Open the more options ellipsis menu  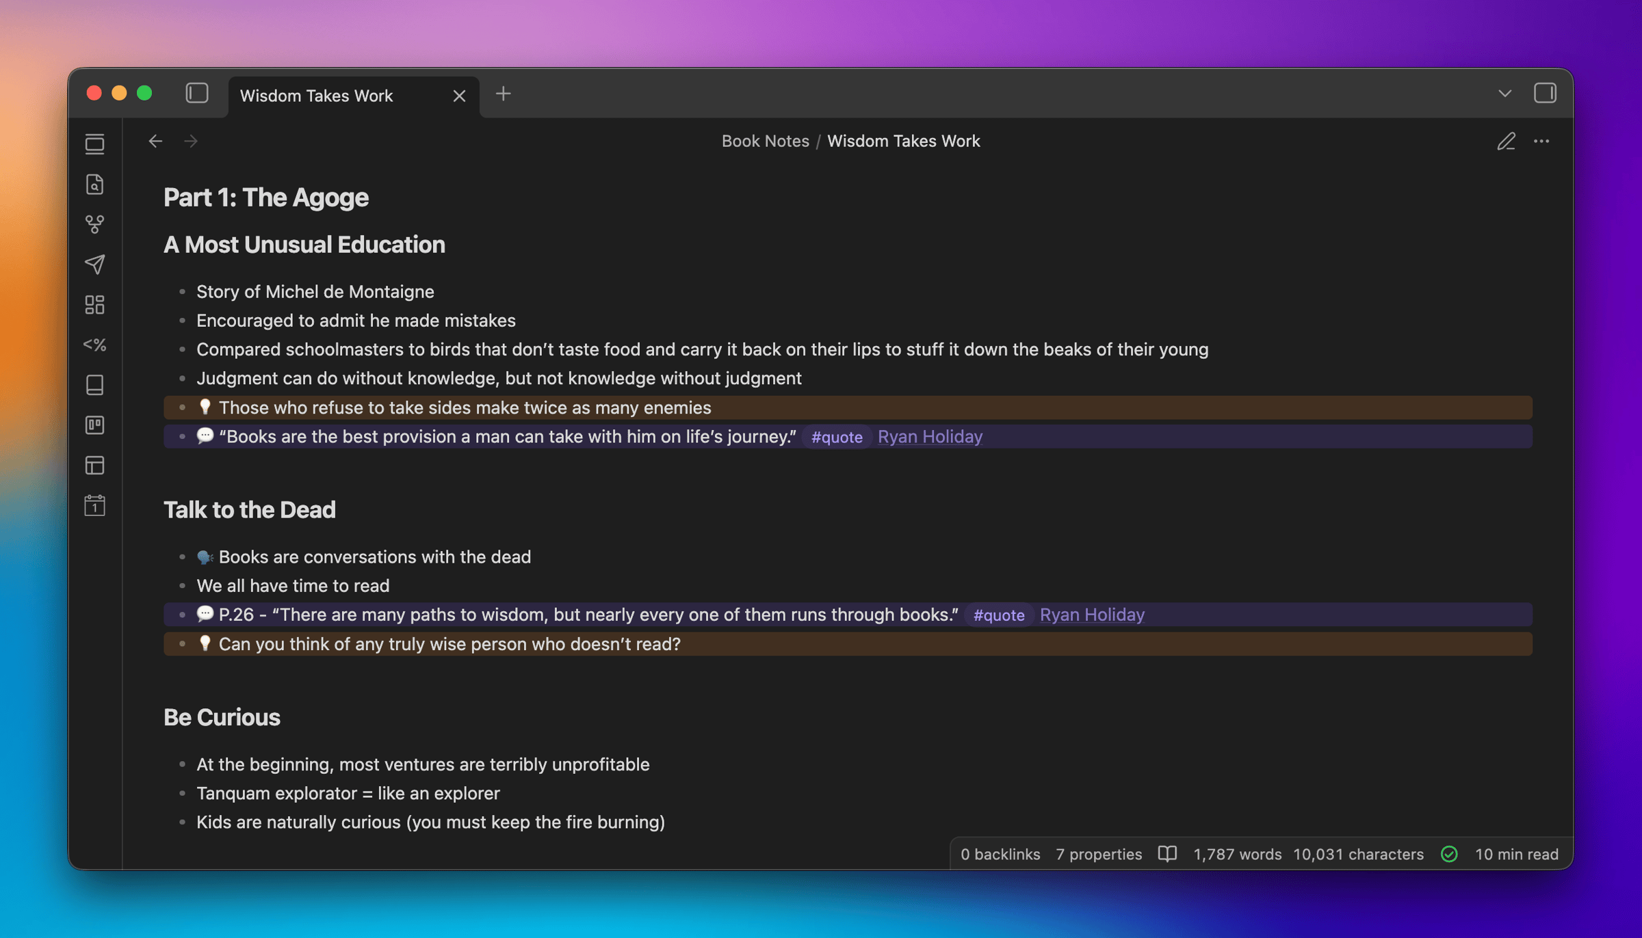(1541, 142)
